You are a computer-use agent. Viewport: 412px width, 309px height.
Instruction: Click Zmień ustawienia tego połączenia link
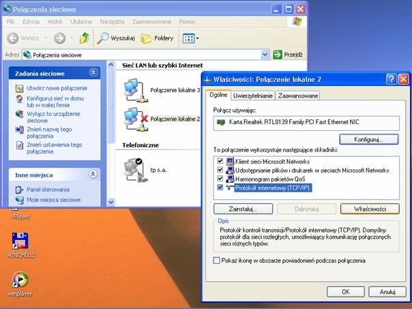pos(55,148)
